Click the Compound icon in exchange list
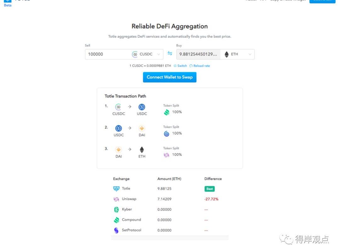The height and width of the screenshot is (245, 340). [x=116, y=220]
